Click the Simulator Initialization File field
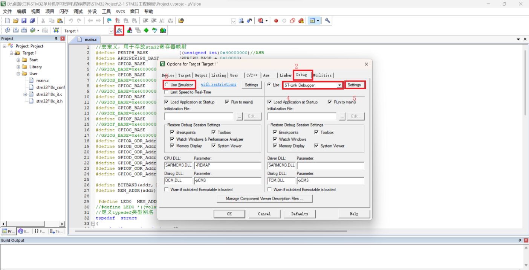Screen dimensions: 529x270 tap(199, 116)
